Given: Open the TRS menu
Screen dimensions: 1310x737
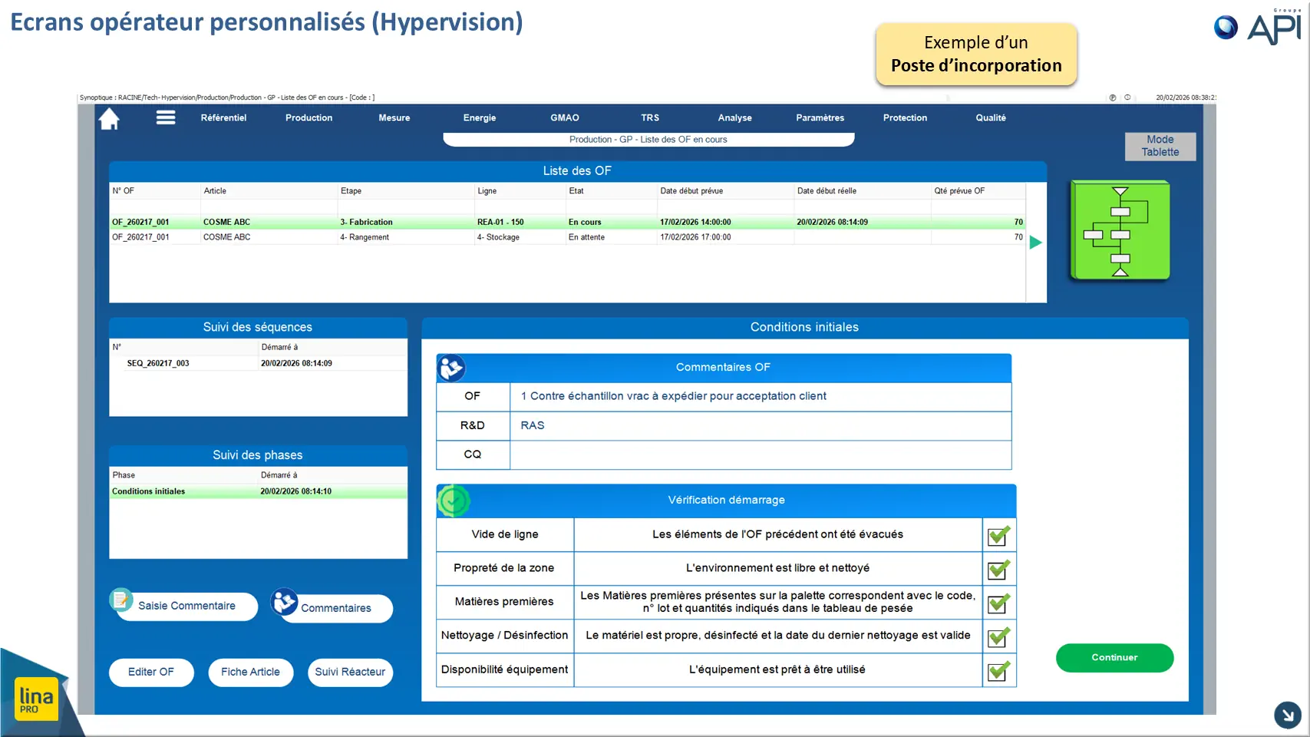Looking at the screenshot, I should tap(650, 117).
